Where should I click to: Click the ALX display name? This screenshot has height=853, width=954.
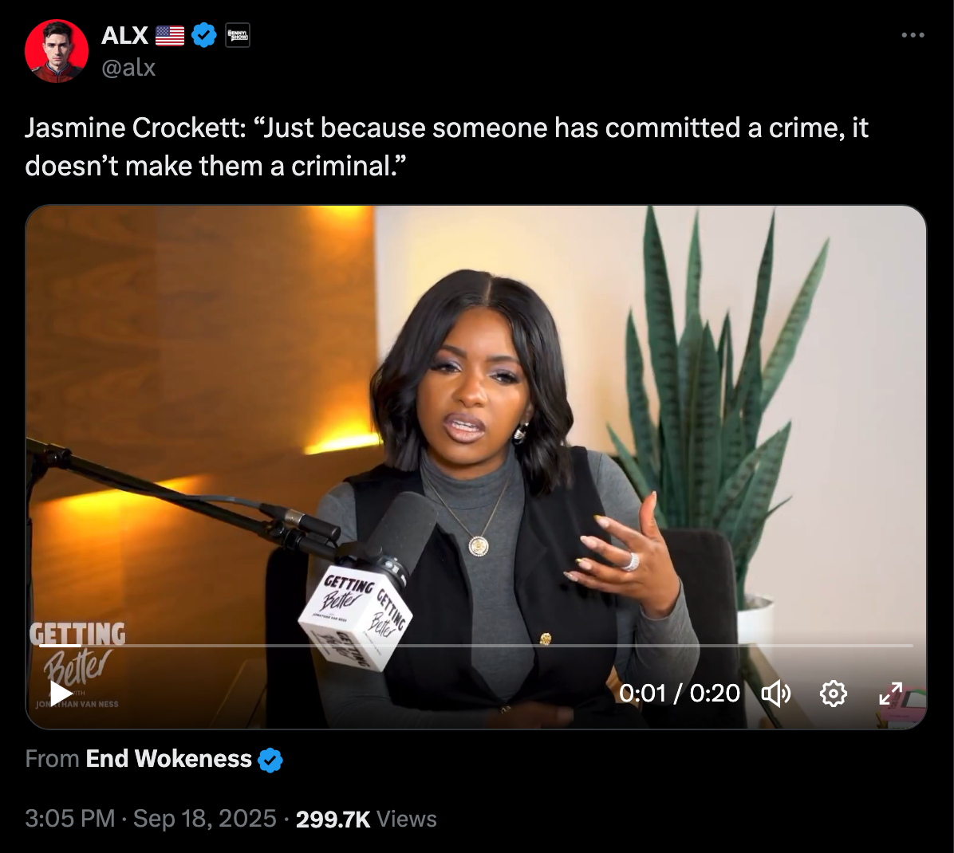tap(124, 36)
